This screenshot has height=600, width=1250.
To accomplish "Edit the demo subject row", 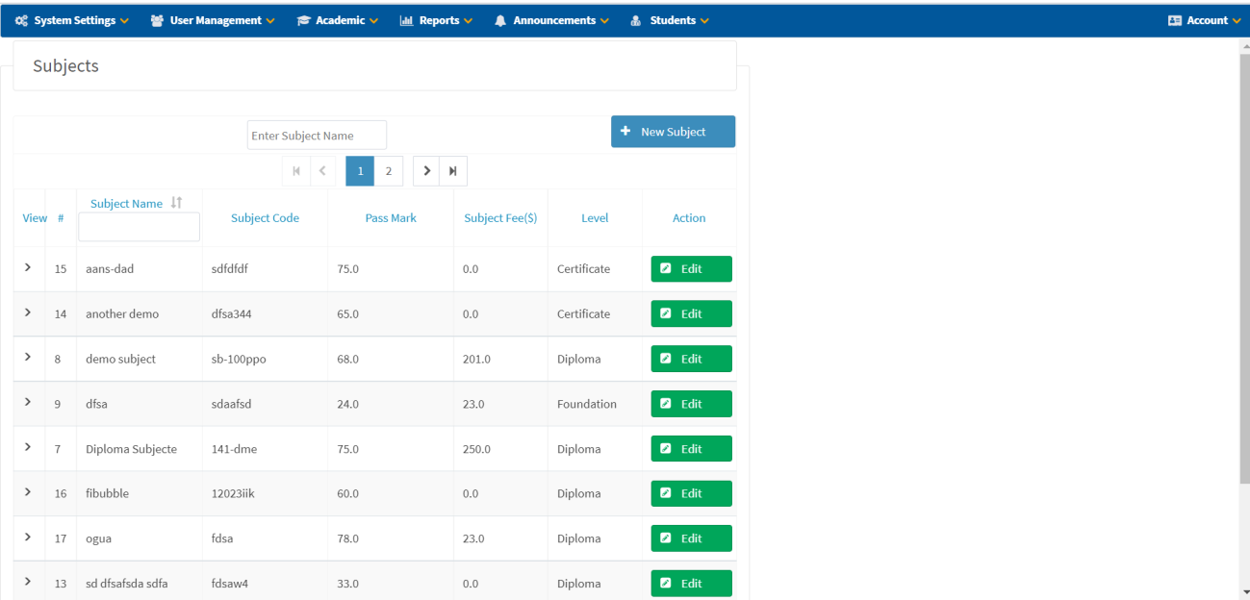I will (691, 359).
